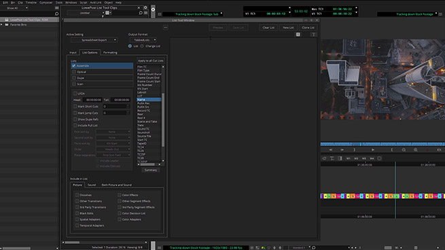The image size is (445, 250).
Task: Open the Active Setting Spreadsheet Export dropdown
Action: point(94,40)
